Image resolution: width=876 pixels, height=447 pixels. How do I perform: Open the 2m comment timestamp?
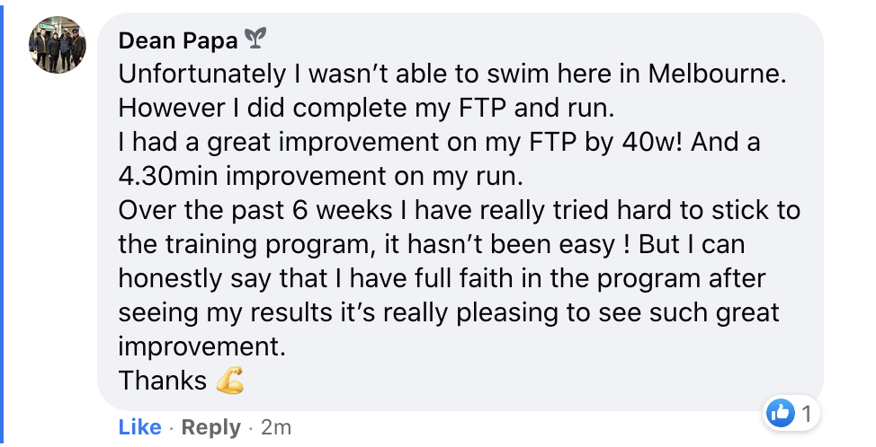[276, 427]
